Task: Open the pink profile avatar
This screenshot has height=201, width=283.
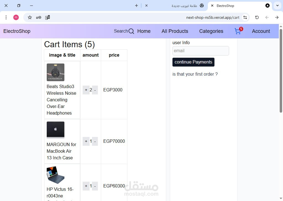Action: pos(16,17)
